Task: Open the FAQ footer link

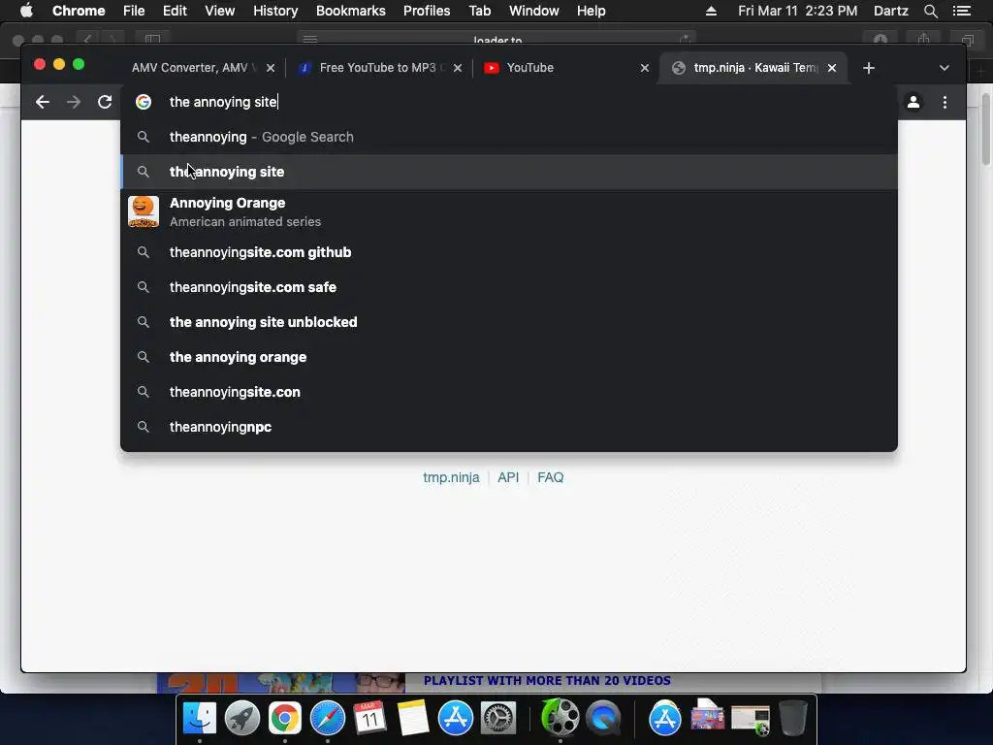Action: (x=551, y=477)
